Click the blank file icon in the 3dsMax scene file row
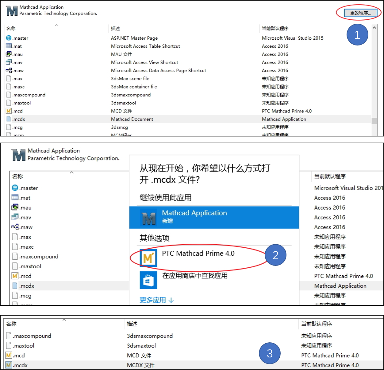Screen dimensions: 384x370 pos(9,79)
